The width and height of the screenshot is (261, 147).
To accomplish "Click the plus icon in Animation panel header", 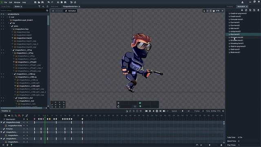I will tap(242, 10).
